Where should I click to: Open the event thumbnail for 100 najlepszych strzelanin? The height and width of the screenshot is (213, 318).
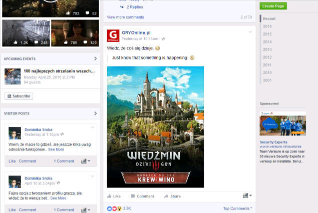click(x=13, y=76)
